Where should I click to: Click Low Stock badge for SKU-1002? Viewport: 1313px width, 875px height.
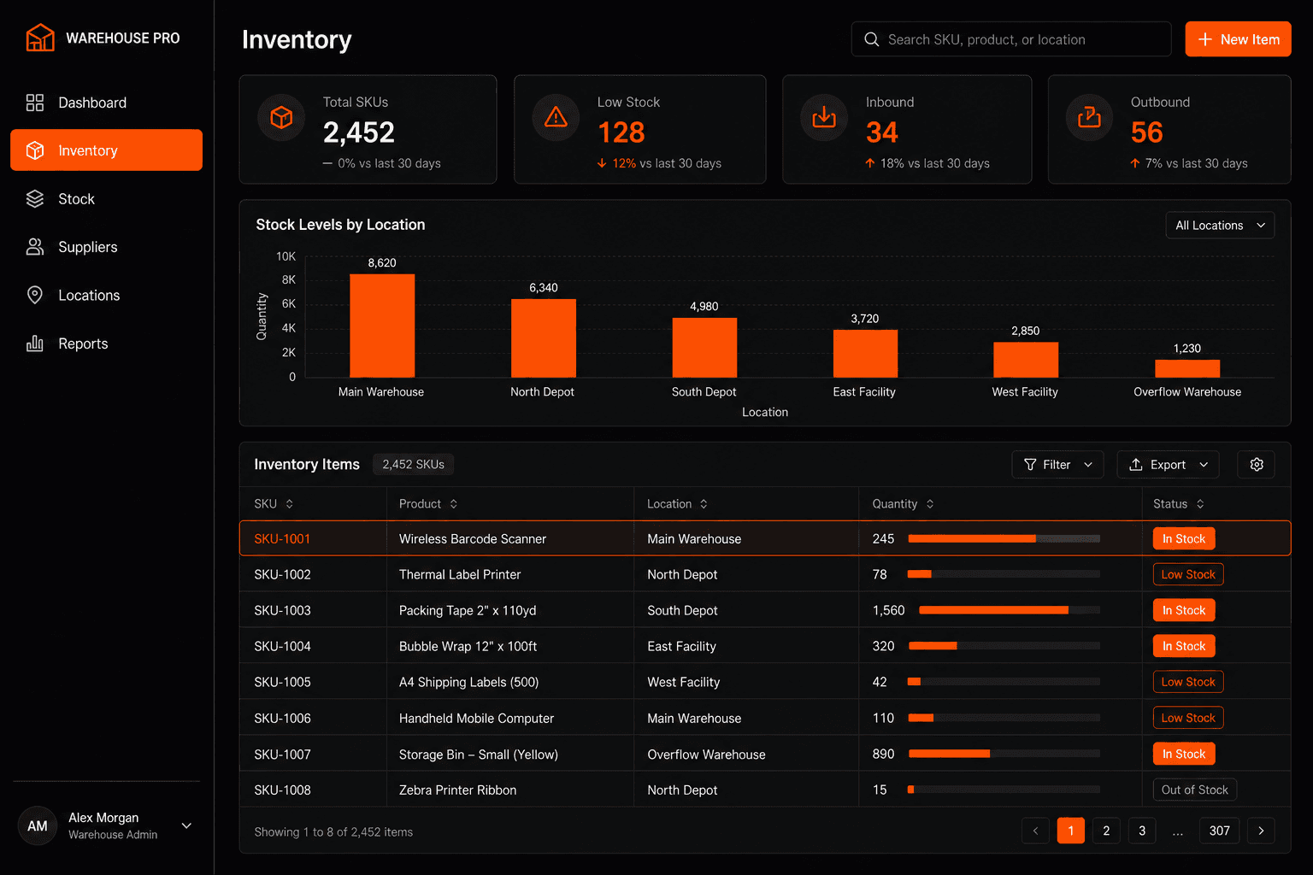(1188, 575)
